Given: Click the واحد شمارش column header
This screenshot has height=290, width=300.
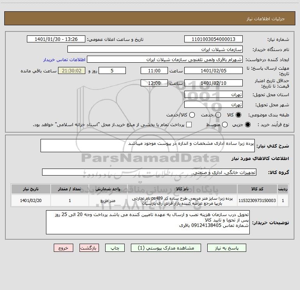Looking at the screenshot, I should coord(108,189).
